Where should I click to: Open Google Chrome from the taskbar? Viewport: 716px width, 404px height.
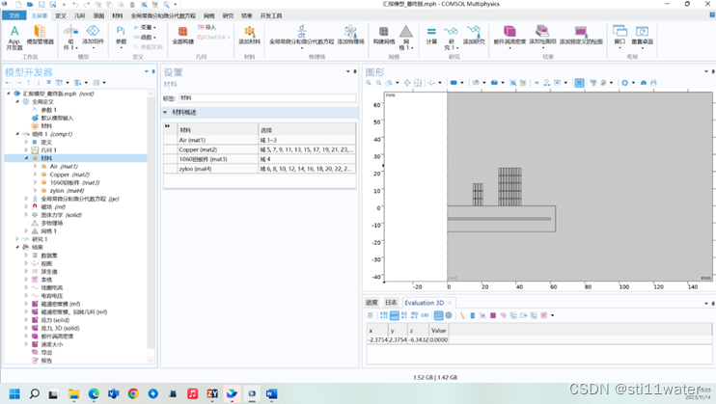tap(133, 394)
